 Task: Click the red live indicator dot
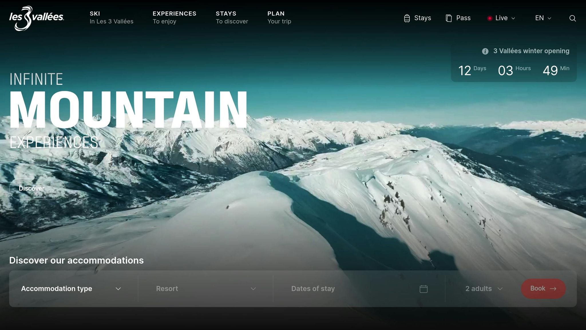tap(490, 18)
